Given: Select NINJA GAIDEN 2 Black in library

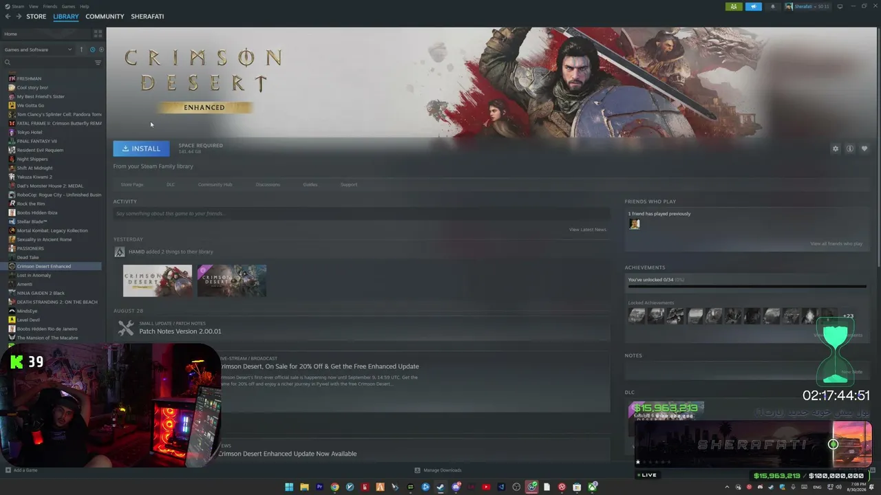Looking at the screenshot, I should pyautogui.click(x=41, y=293).
